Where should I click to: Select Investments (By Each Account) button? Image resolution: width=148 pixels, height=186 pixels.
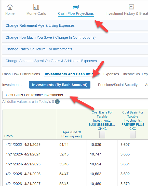point(60,85)
